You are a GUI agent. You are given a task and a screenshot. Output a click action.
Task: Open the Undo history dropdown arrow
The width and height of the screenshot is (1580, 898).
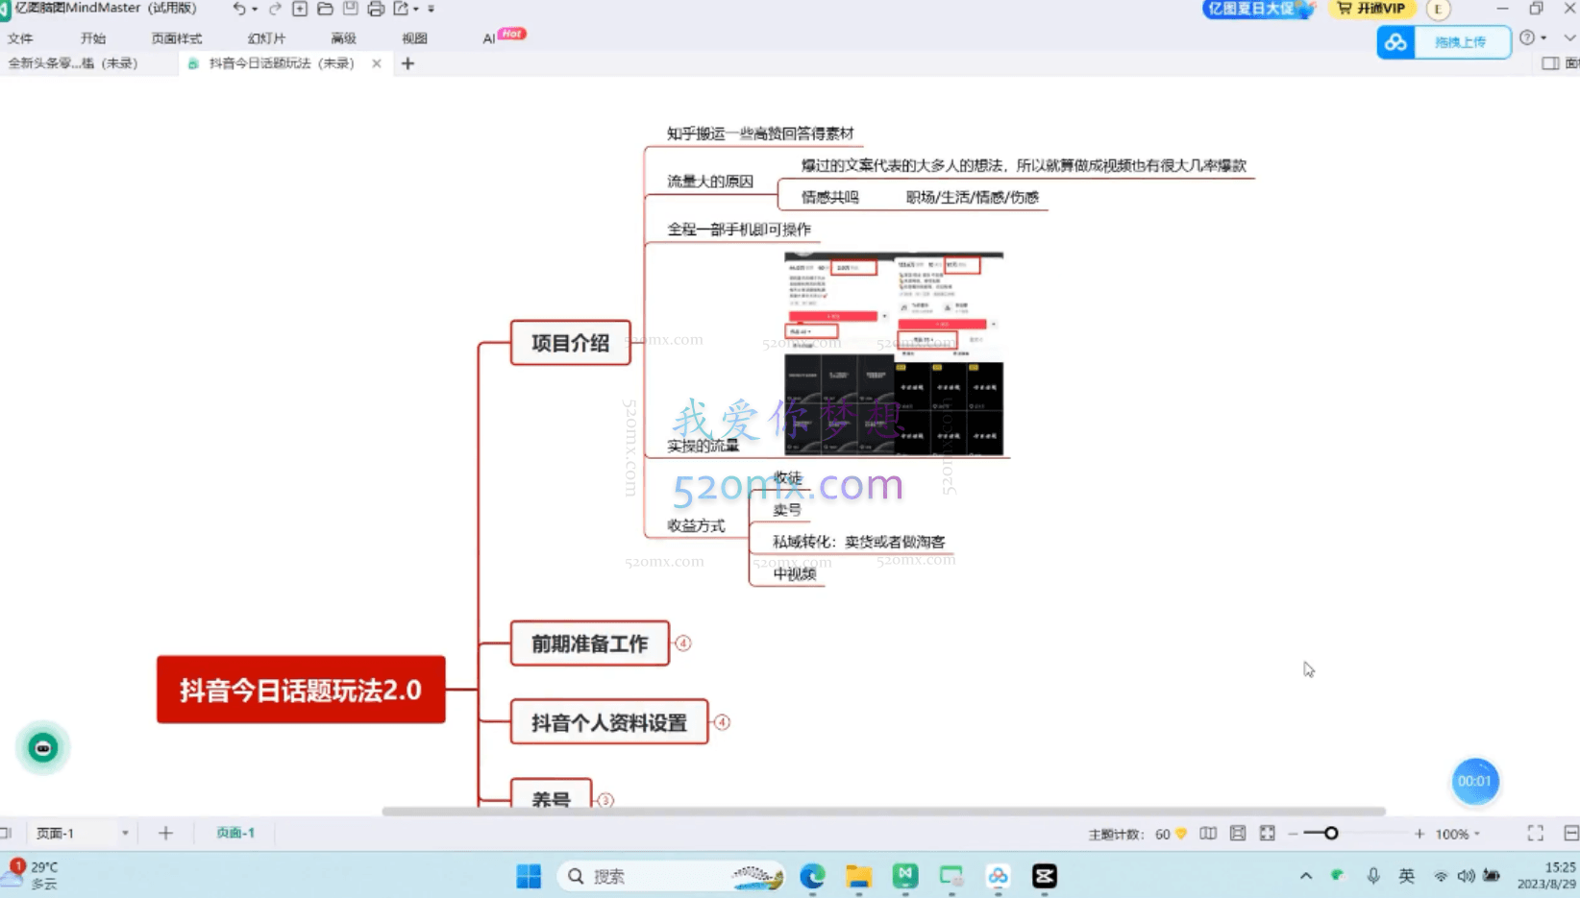click(x=254, y=8)
